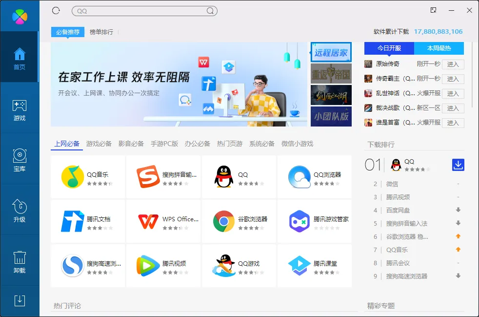
Task: Open 搜狗高速浏览器 in download ranking list
Action: pyautogui.click(x=407, y=276)
